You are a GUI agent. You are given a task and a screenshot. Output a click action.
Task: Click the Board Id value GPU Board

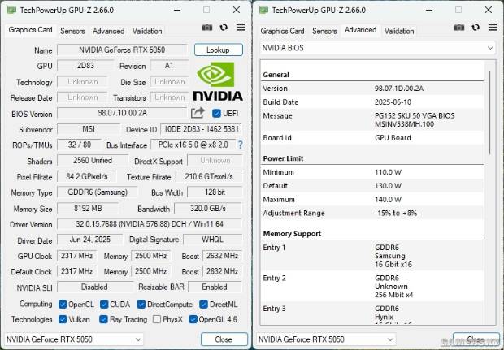click(x=393, y=138)
